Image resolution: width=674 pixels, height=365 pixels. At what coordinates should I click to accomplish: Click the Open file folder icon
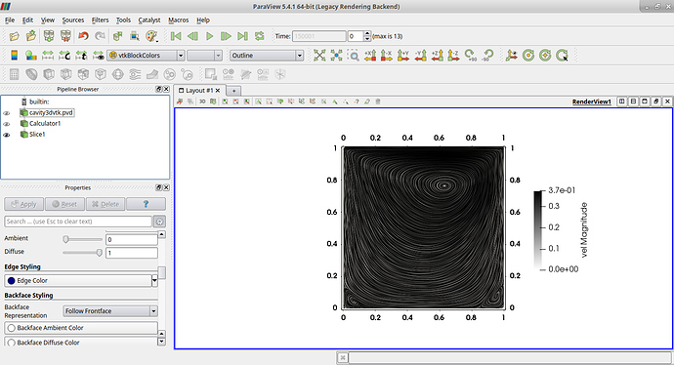click(x=15, y=36)
